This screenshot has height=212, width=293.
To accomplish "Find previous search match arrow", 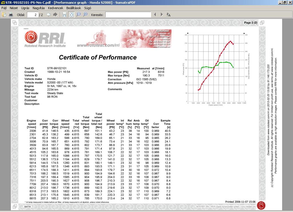I will [155, 15].
